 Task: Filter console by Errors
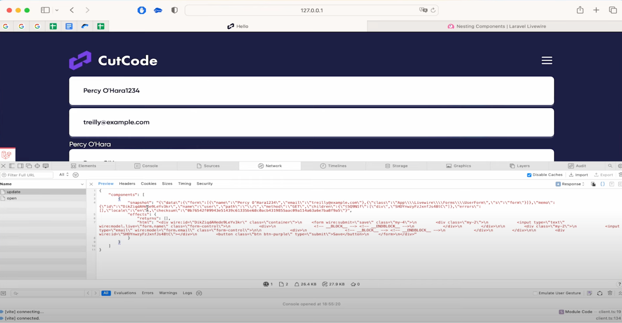pyautogui.click(x=147, y=293)
